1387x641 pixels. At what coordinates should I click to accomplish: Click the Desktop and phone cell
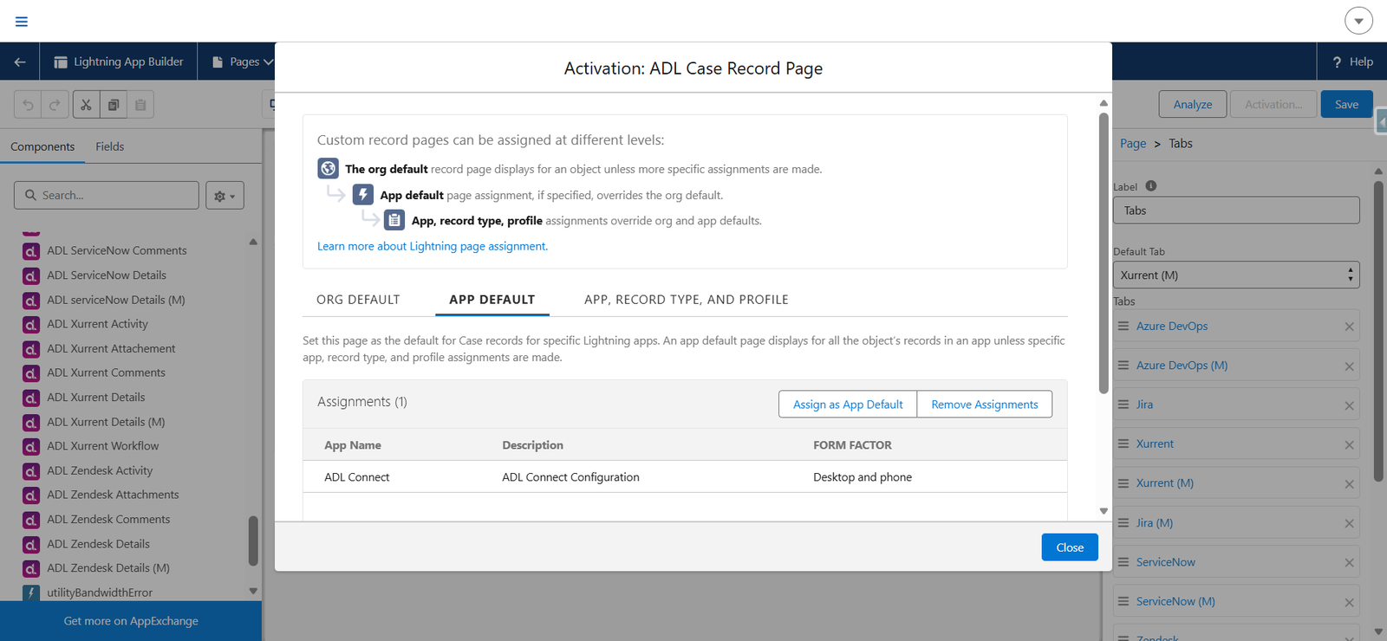863,477
